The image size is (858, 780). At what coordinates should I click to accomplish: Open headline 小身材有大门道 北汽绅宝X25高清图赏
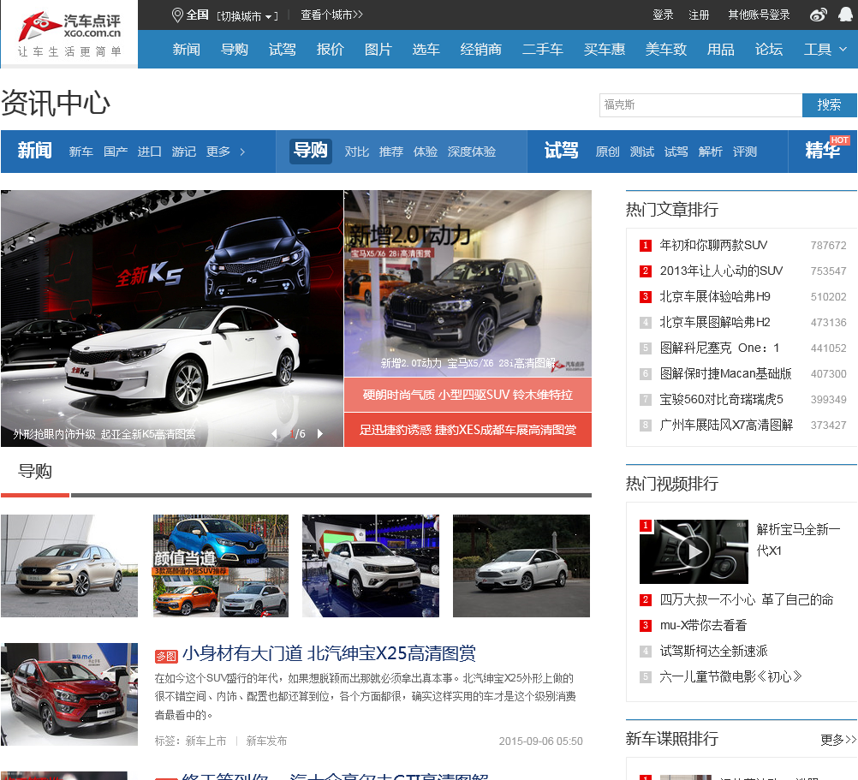coord(329,653)
